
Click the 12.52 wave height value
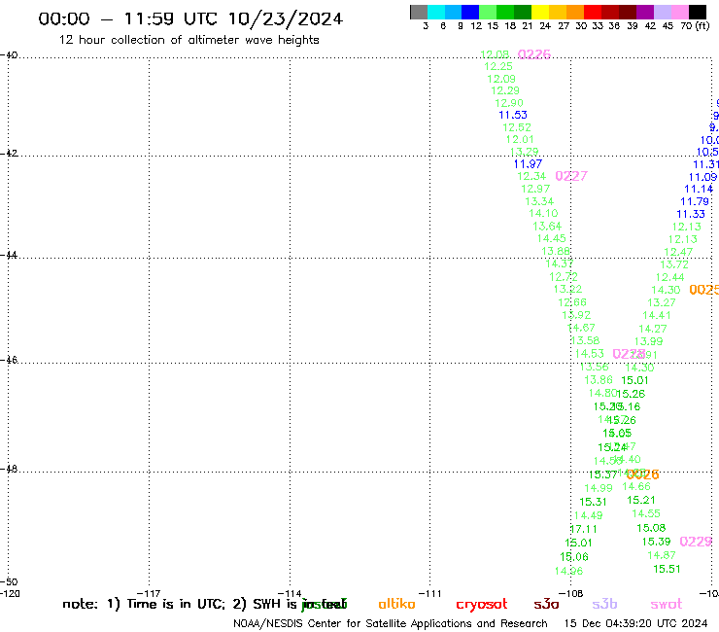pyautogui.click(x=517, y=127)
